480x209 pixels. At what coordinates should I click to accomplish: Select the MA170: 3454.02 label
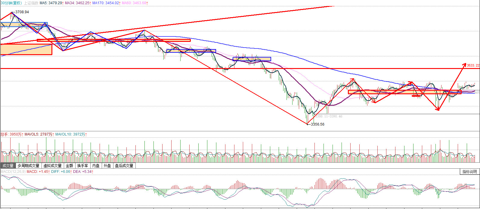(x=106, y=3)
